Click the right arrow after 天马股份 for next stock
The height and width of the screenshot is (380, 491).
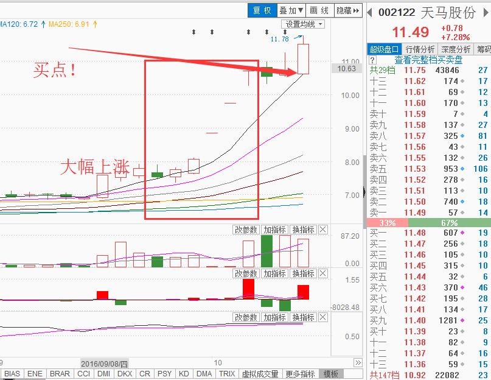coord(485,12)
